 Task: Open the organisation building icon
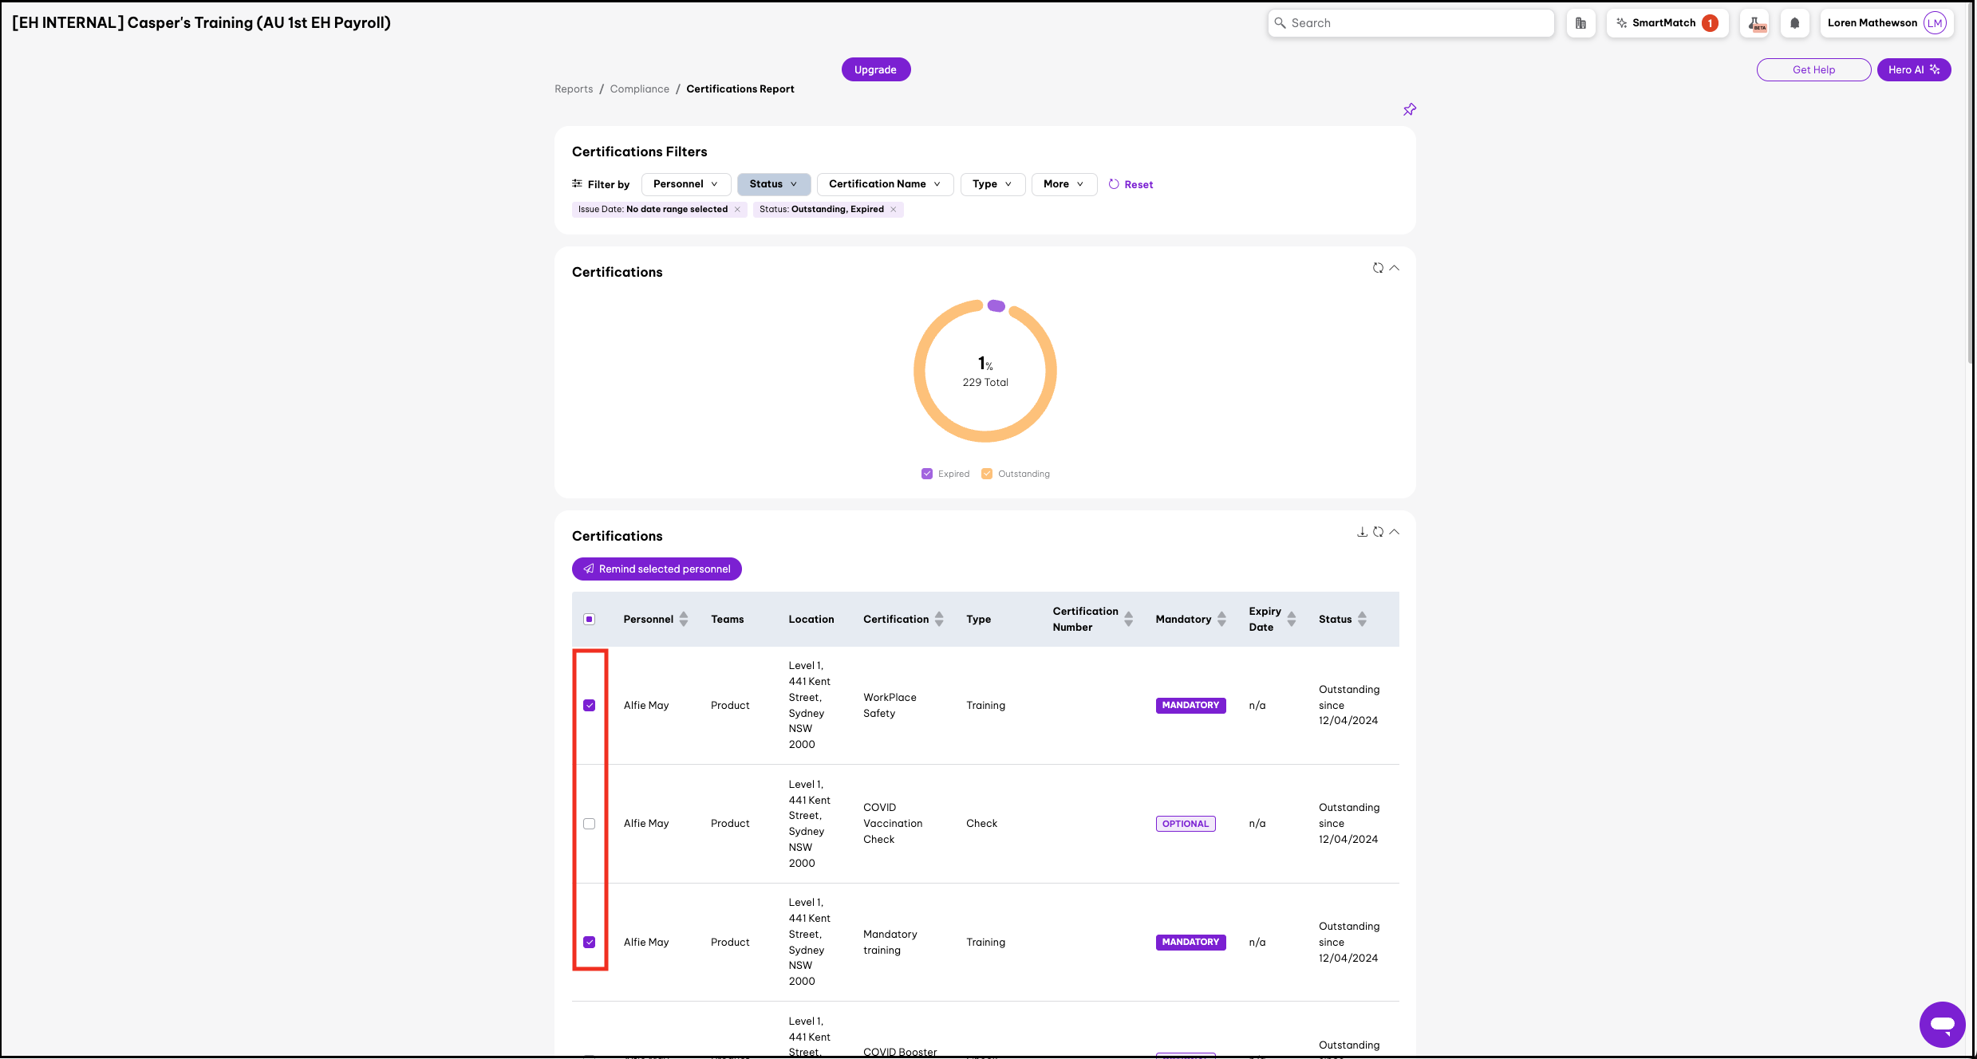(x=1580, y=23)
